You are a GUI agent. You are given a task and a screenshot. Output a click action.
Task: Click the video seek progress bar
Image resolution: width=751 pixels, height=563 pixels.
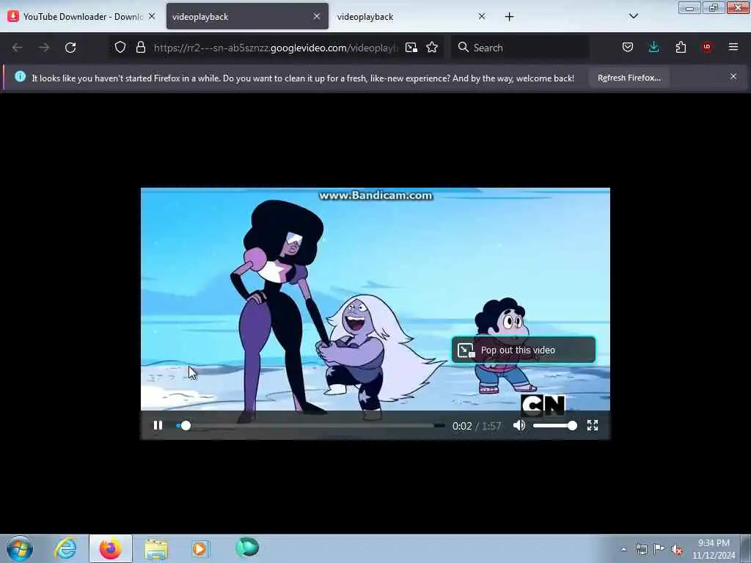(x=310, y=425)
